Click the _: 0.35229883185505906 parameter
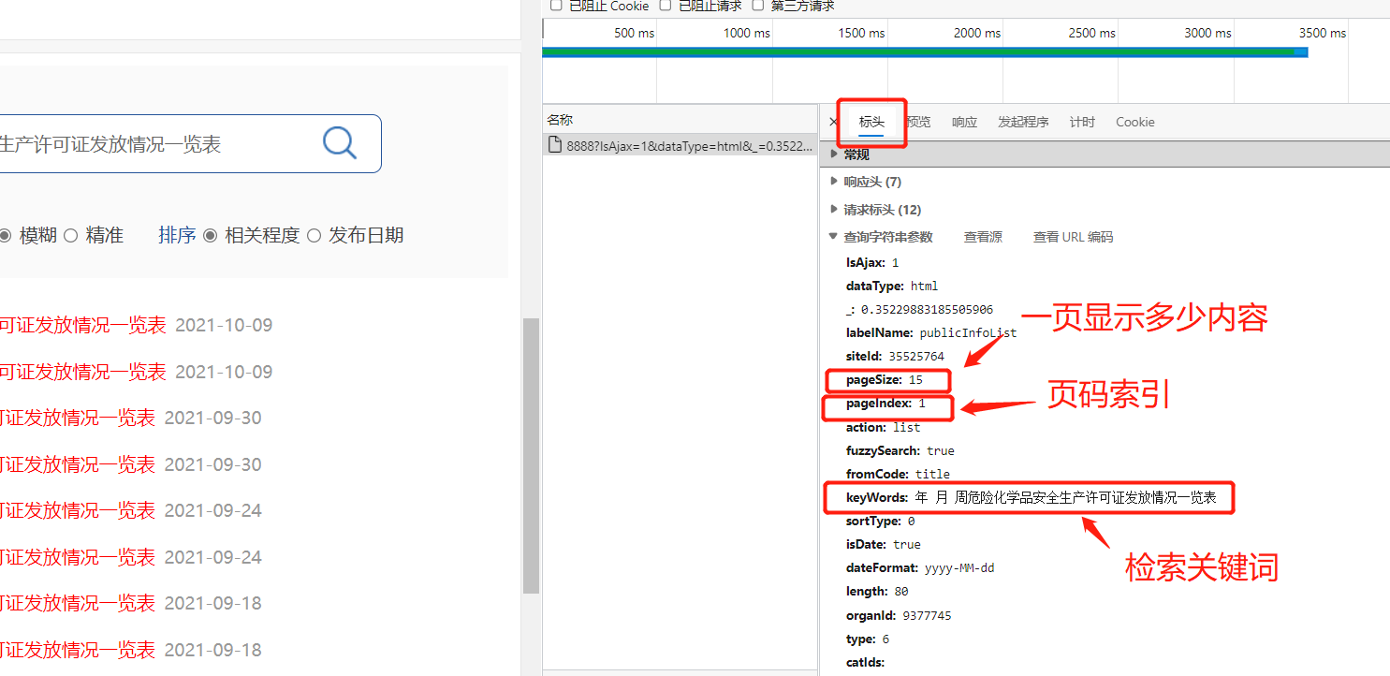The image size is (1390, 676). coord(919,309)
